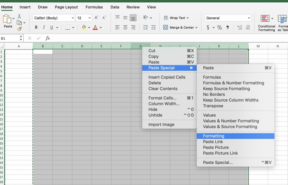Click the Cut scissors icon

point(19,16)
